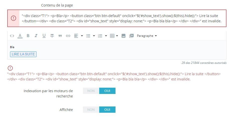Click the numbered list icon
The image size is (234, 121).
100,36
